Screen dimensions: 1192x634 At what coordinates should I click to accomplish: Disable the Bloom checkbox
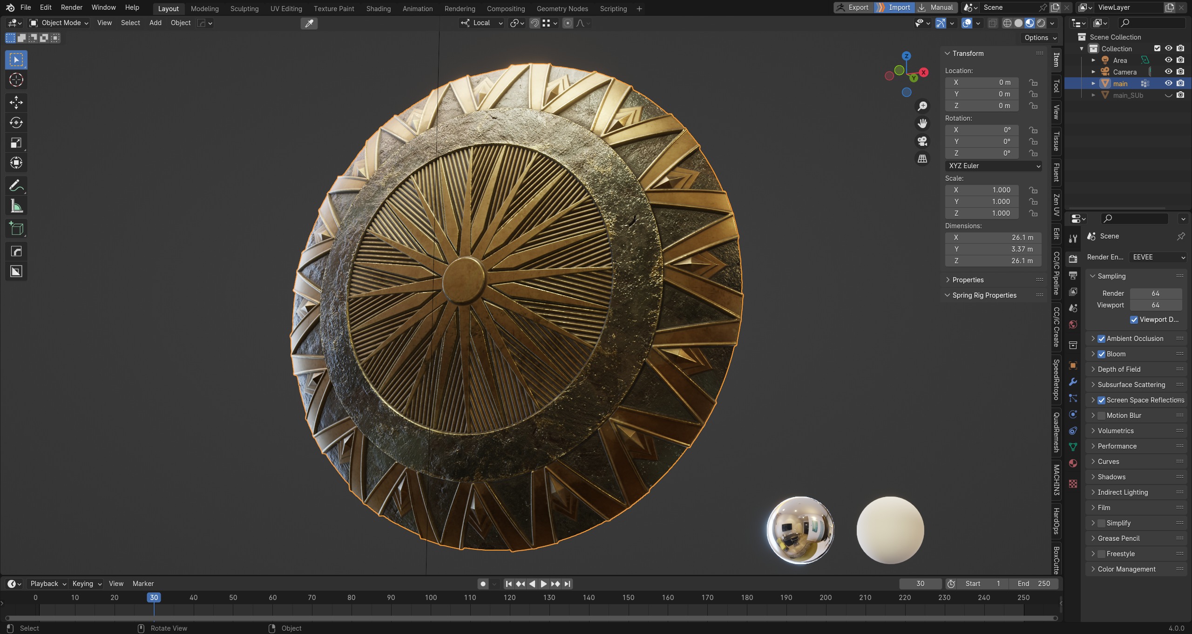(1102, 354)
